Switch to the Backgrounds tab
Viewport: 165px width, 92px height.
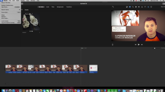tap(60, 7)
